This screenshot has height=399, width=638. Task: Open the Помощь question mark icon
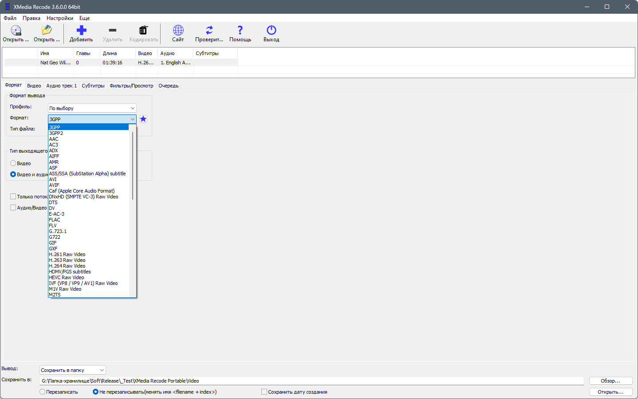pyautogui.click(x=240, y=30)
